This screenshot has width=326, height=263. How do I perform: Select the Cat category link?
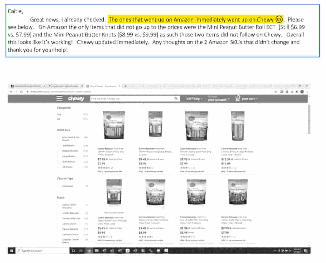click(x=59, y=119)
